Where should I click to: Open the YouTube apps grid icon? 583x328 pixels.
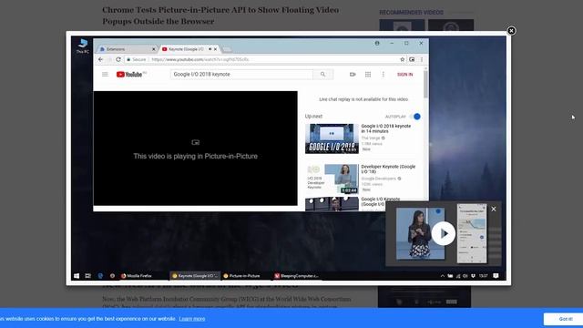[368, 75]
